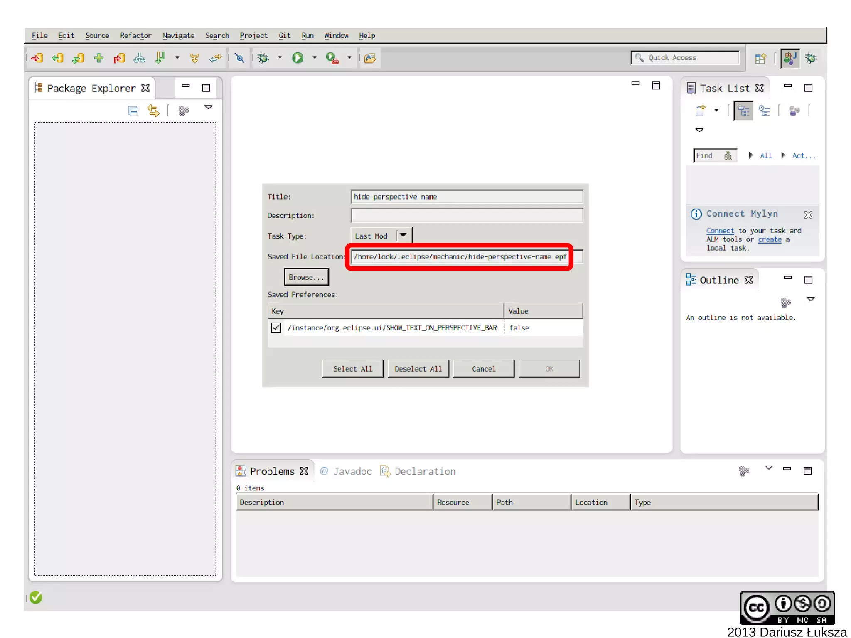851x638 pixels.
Task: Uncheck the SHOW_TEXT_ON_PERSPECTIVE_BAR preference checkbox
Action: point(276,328)
